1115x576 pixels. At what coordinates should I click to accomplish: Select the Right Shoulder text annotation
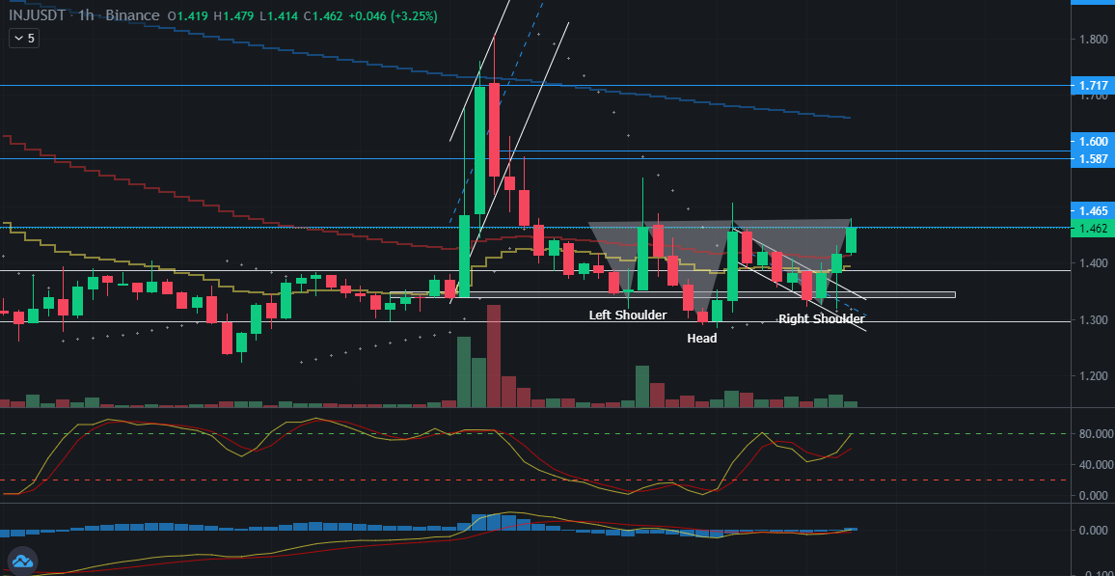point(822,318)
